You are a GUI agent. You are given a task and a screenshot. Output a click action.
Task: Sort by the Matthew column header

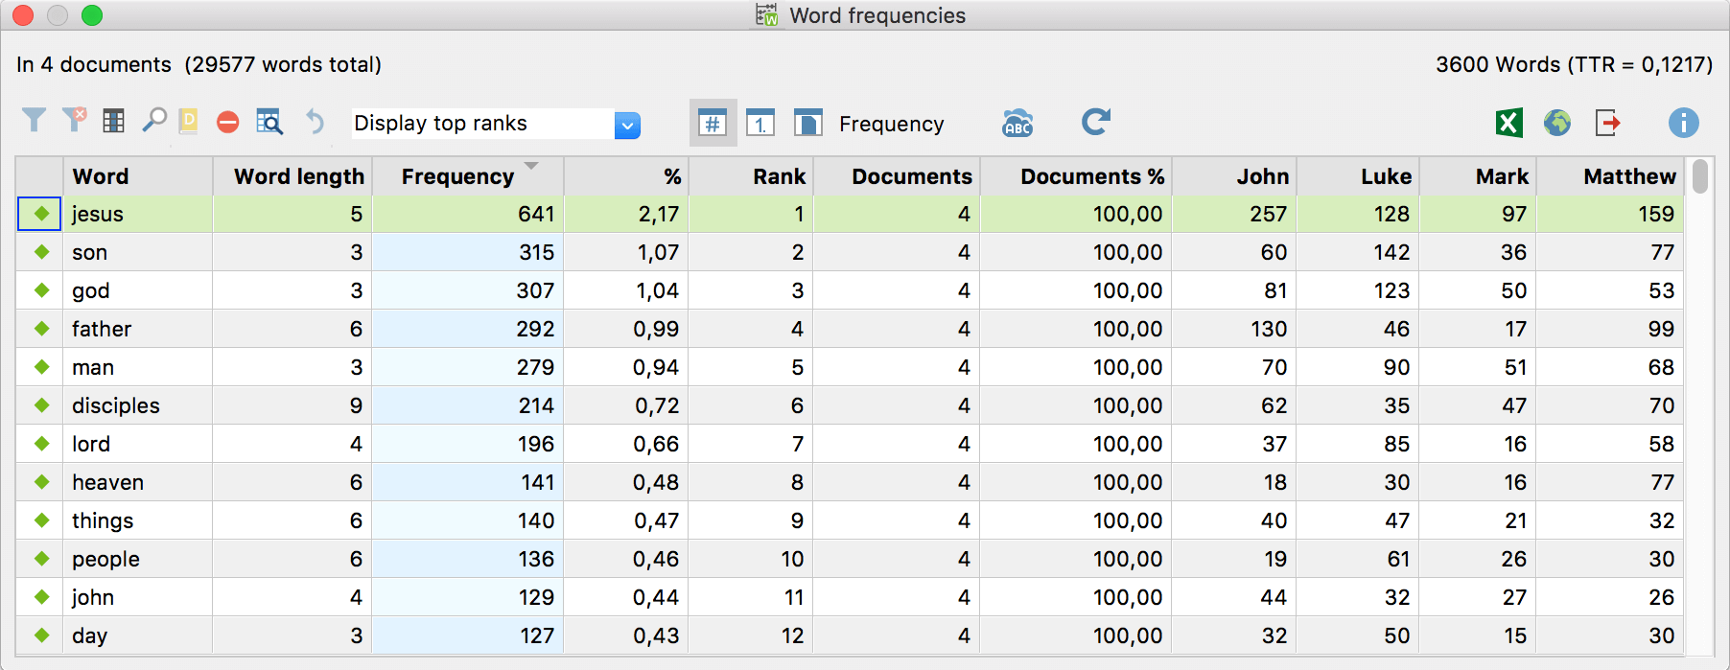pyautogui.click(x=1611, y=176)
